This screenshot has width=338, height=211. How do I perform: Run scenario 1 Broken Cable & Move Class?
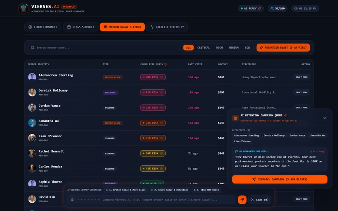click(x=126, y=190)
